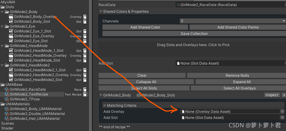Screen dimensions: 286x131
Task: Click the Select All Slots button
Action: pyautogui.click(x=144, y=88)
